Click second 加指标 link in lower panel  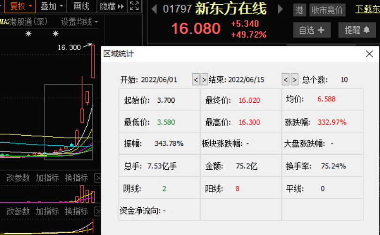pyautogui.click(x=47, y=211)
